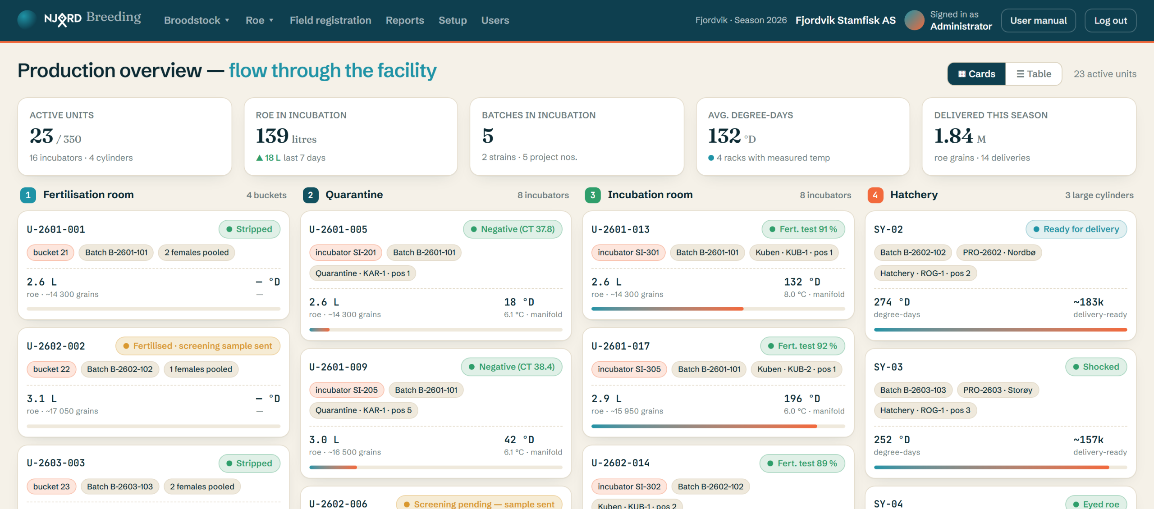
Task: Open the Active Units summary card
Action: pos(124,136)
